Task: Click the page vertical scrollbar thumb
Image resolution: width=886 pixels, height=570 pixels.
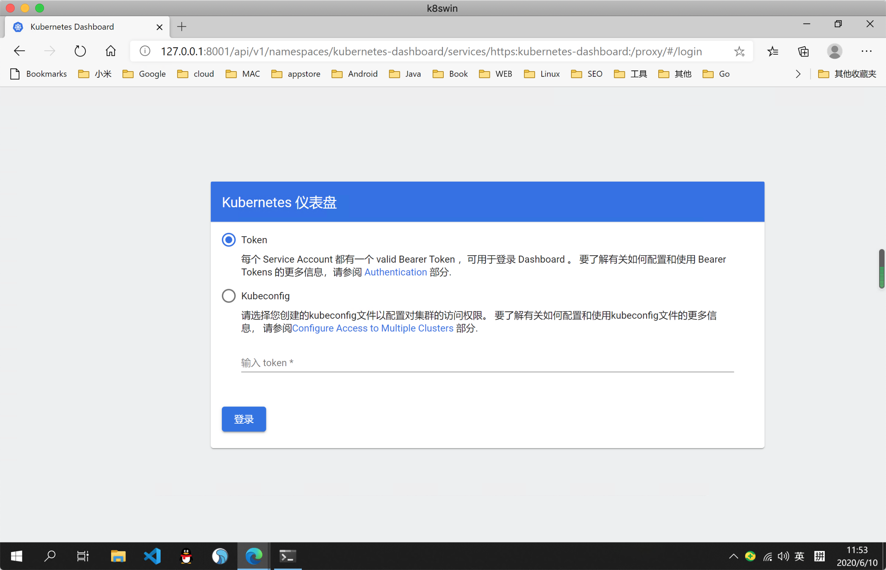Action: pos(882,269)
